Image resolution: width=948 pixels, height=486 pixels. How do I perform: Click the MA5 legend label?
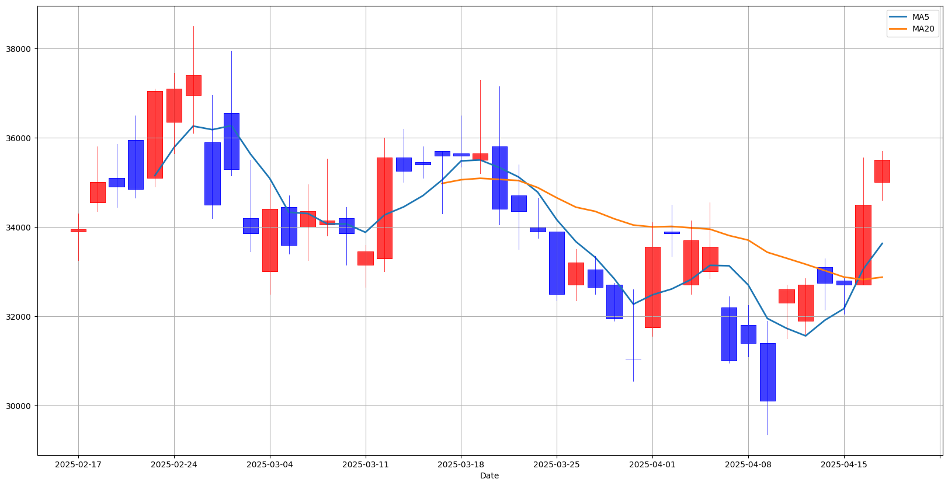point(921,18)
